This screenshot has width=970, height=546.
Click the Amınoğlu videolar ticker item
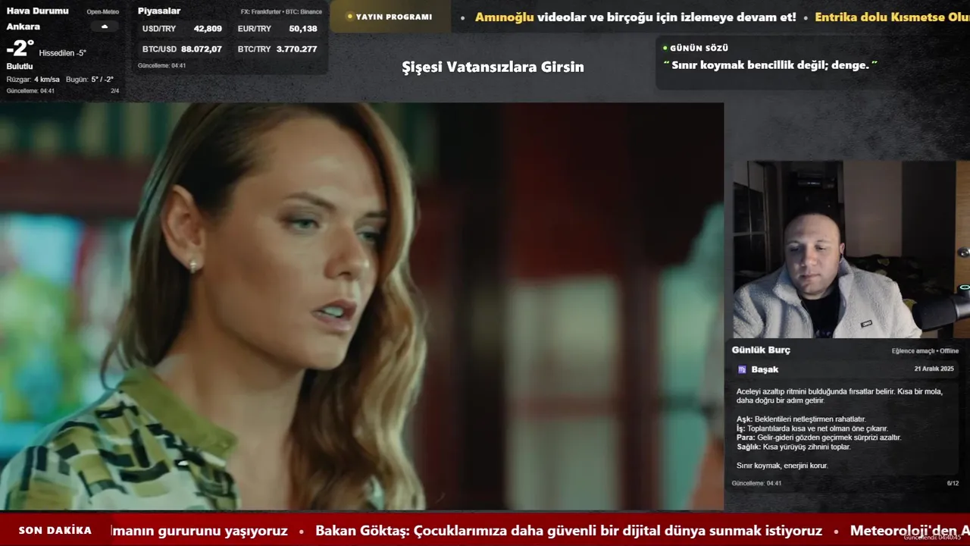pos(636,17)
